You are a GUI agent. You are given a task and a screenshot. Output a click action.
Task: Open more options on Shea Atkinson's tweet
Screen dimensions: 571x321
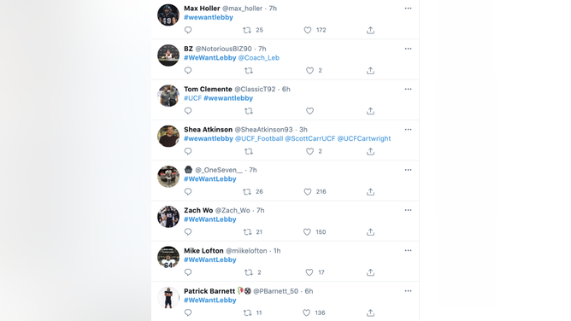408,130
